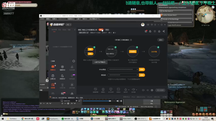Toggle the speaker in companion bottom bar
The image size is (216, 121).
tap(133, 90)
